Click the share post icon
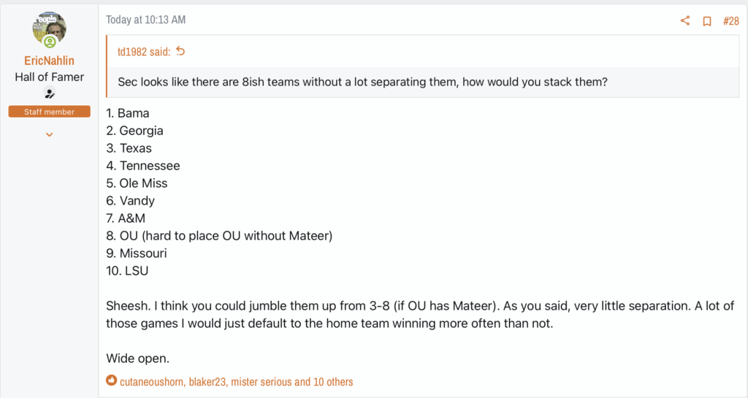Viewport: 748px width, 398px height. point(685,20)
